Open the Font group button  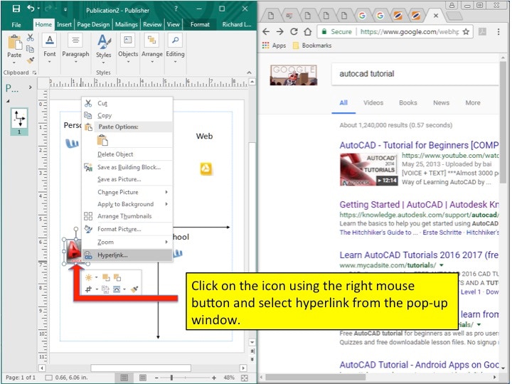pyautogui.click(x=50, y=48)
